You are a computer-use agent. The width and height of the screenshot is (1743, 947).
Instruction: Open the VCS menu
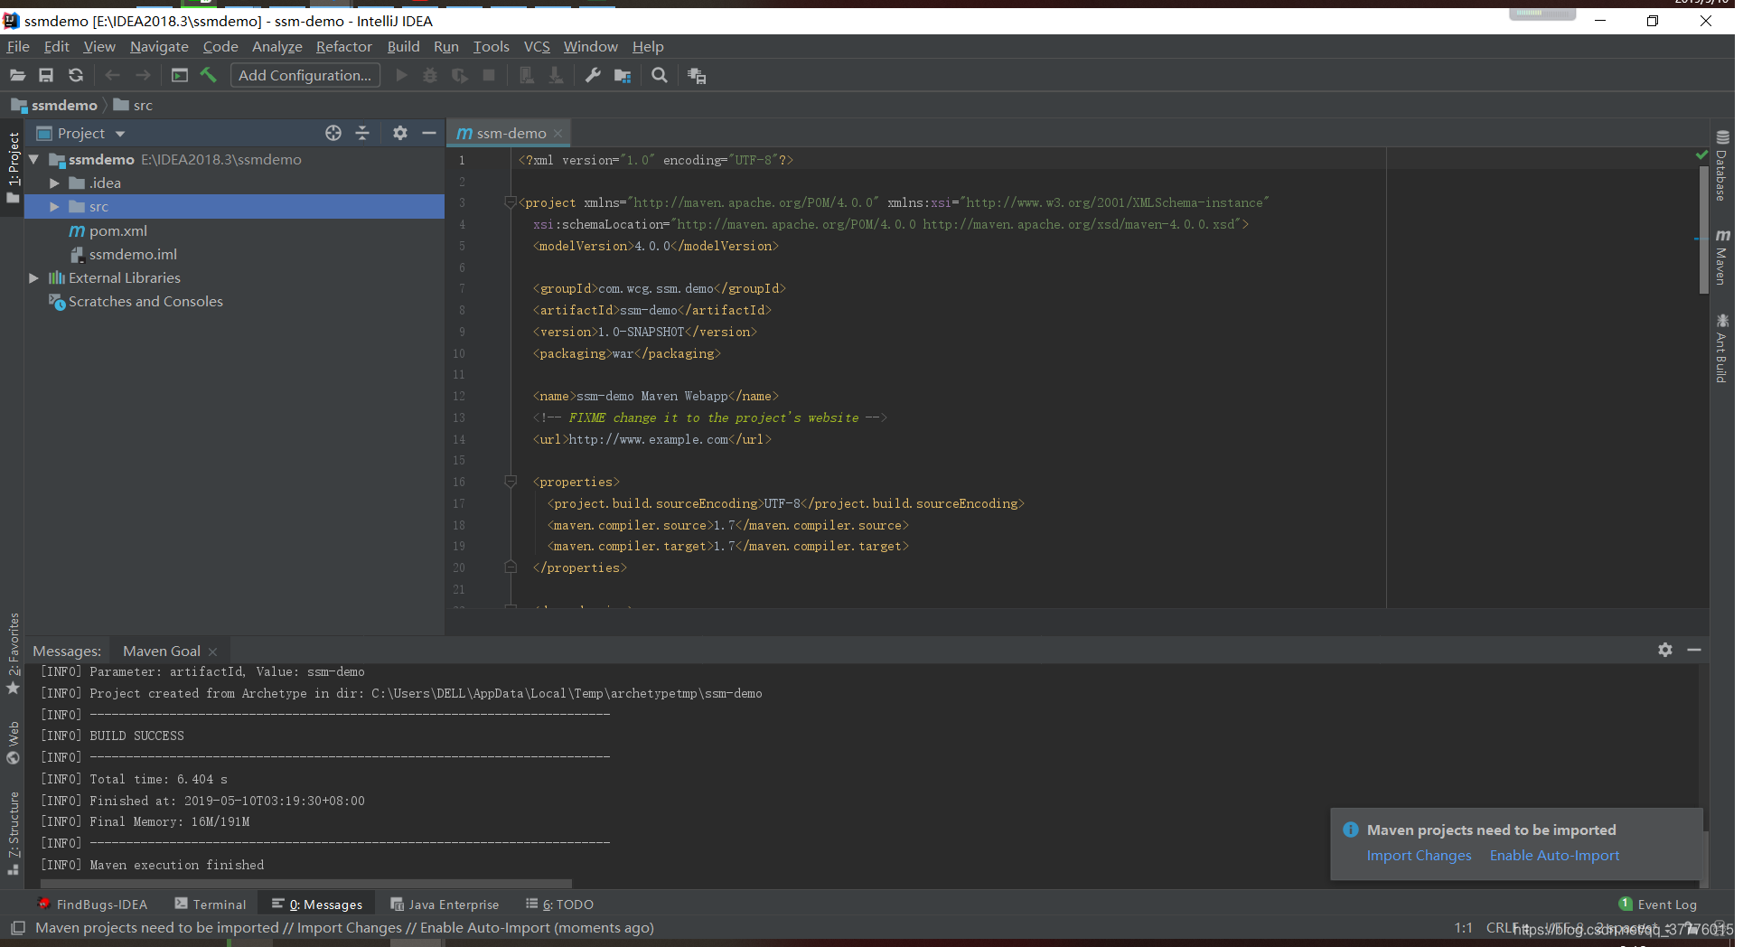[x=537, y=47]
